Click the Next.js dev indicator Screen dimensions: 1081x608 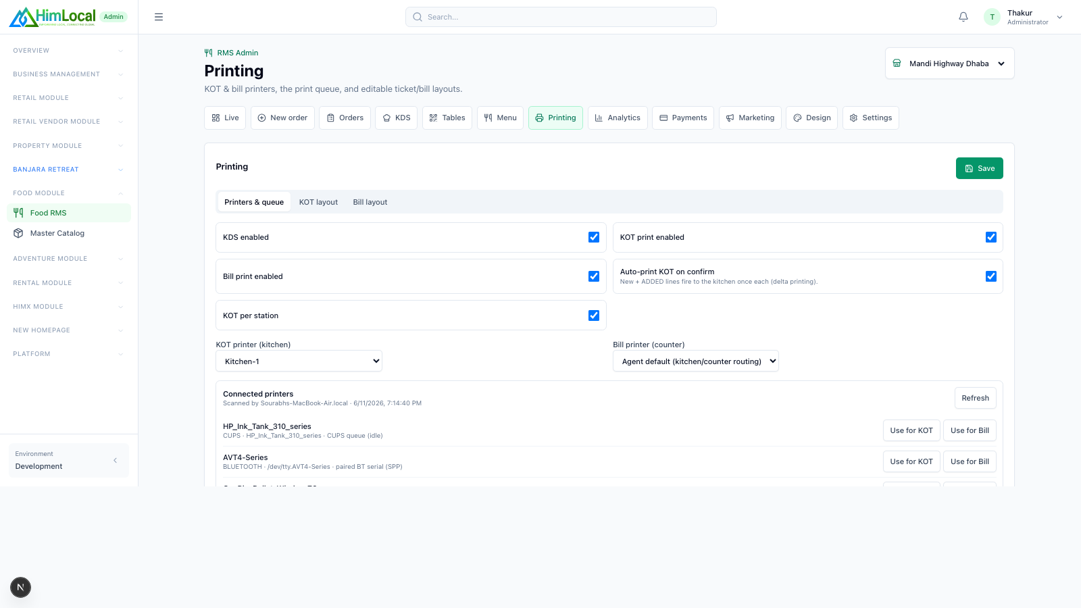tap(20, 587)
